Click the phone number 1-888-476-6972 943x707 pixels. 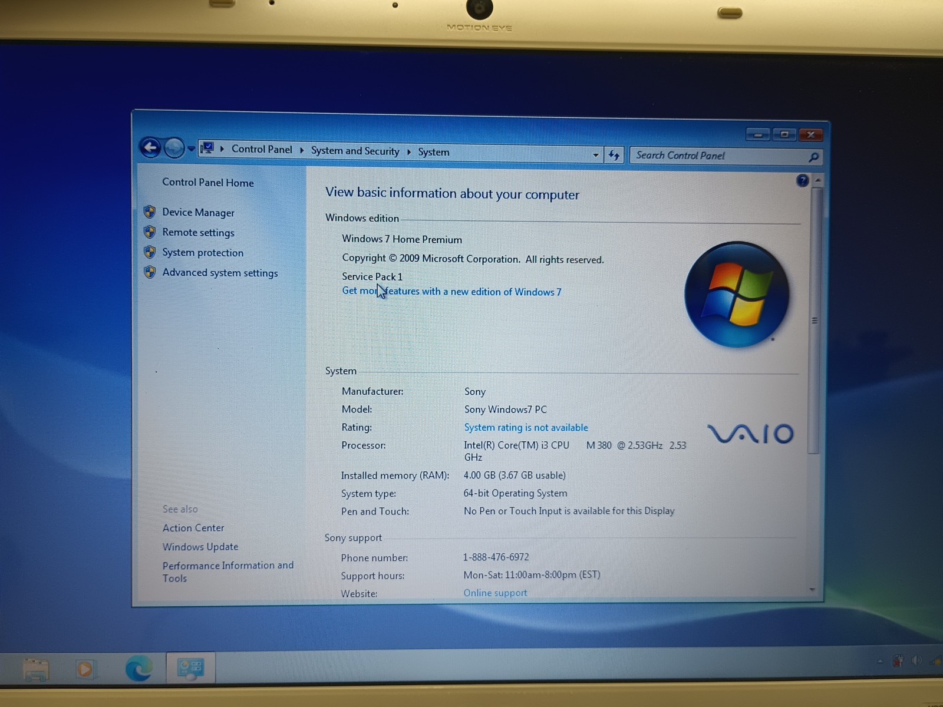496,557
